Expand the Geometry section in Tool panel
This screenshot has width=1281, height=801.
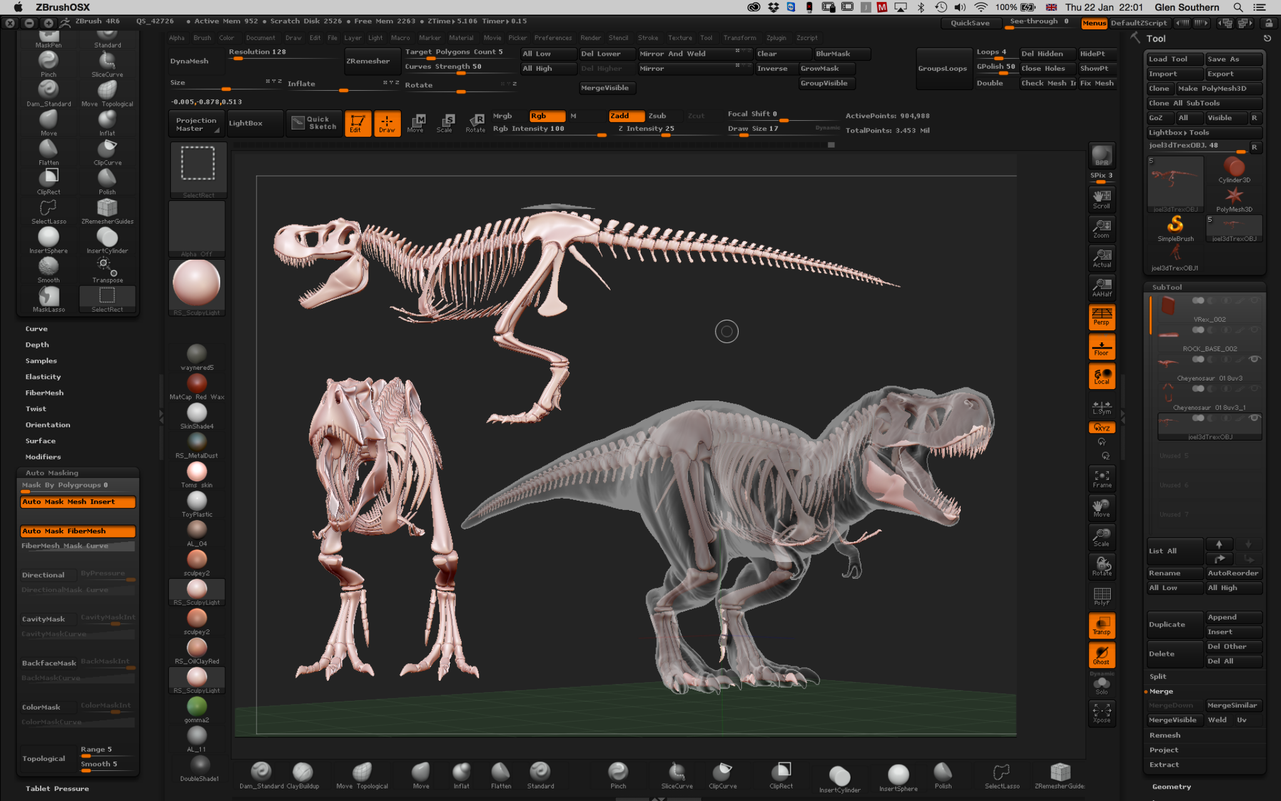[x=1171, y=787]
